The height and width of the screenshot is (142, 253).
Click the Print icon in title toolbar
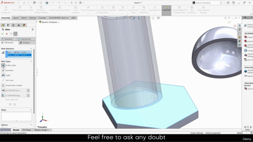pos(47,3)
